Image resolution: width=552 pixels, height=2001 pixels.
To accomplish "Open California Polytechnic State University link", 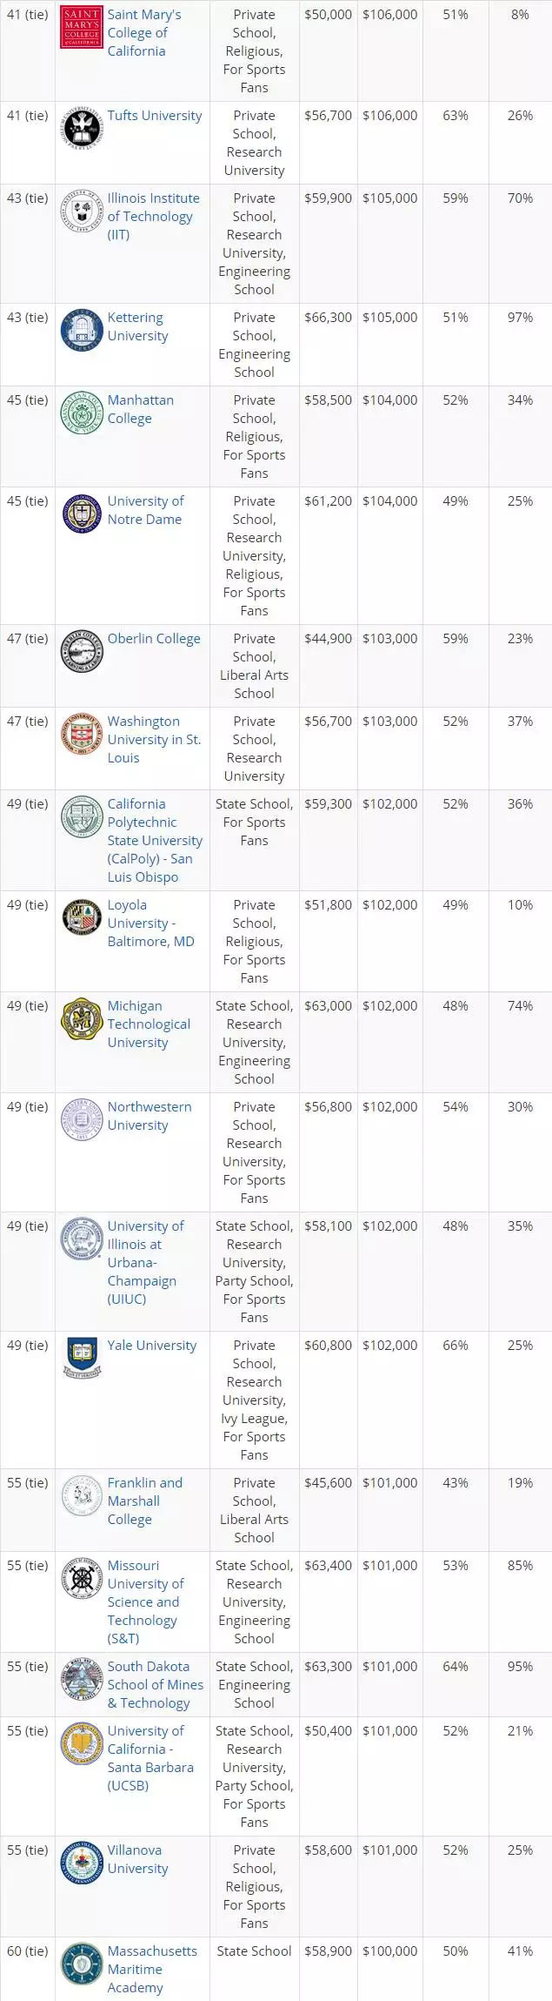I will tap(154, 840).
